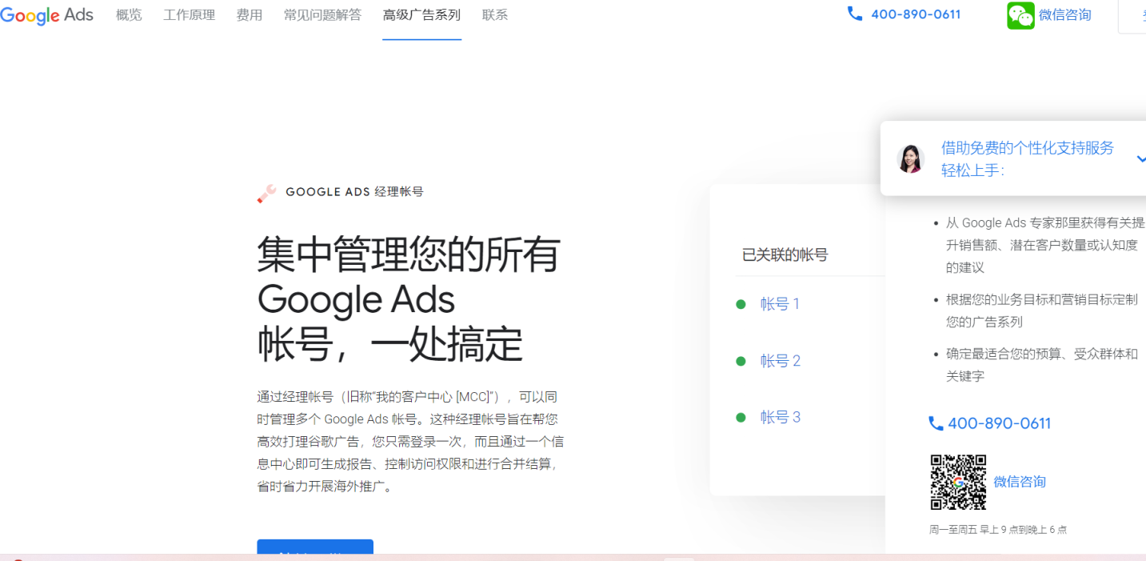1146x561 pixels.
Task: Click the green WeChat icon in the header
Action: (1020, 15)
